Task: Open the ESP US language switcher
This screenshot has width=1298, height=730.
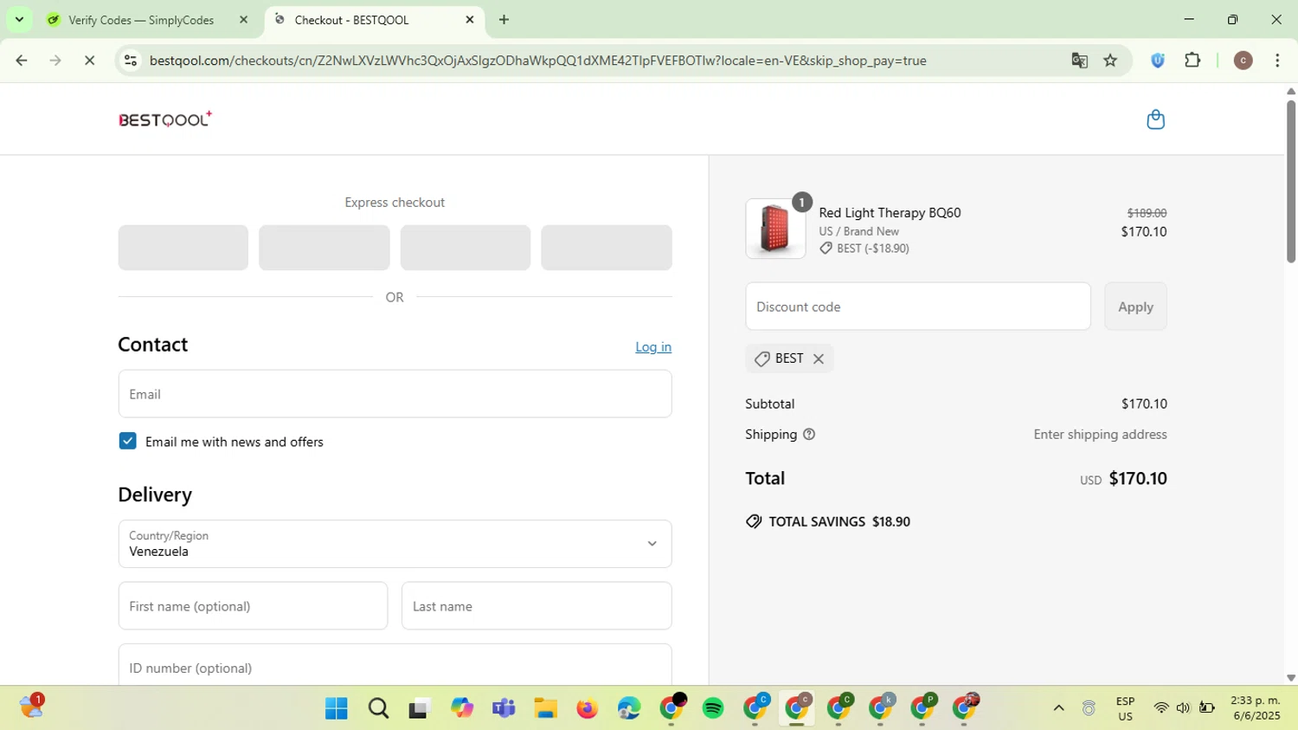Action: pos(1125,708)
